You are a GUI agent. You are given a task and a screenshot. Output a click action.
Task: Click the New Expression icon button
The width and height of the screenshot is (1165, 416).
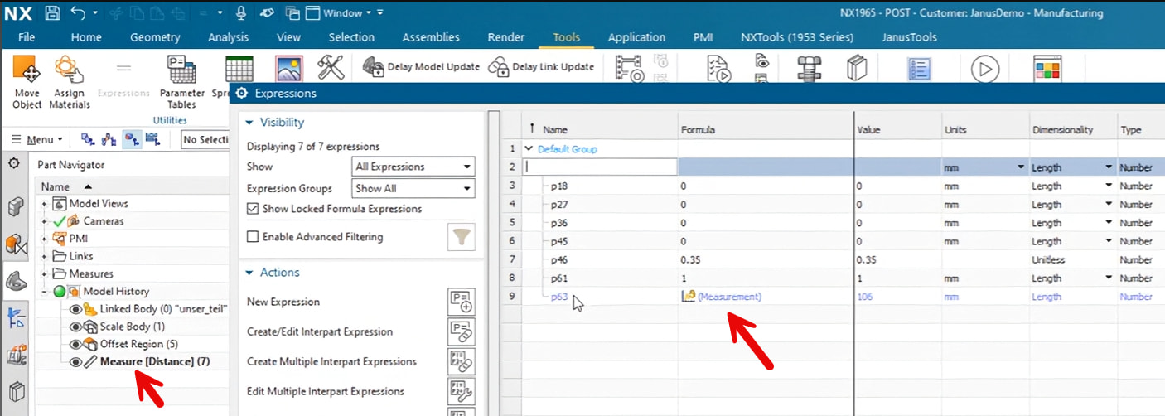[461, 302]
